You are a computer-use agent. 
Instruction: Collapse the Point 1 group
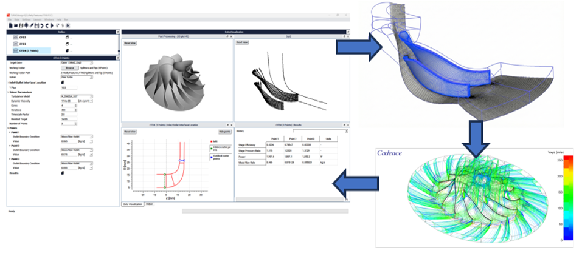click(x=10, y=132)
